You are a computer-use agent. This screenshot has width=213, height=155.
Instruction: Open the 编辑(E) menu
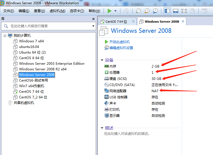tap(24, 11)
